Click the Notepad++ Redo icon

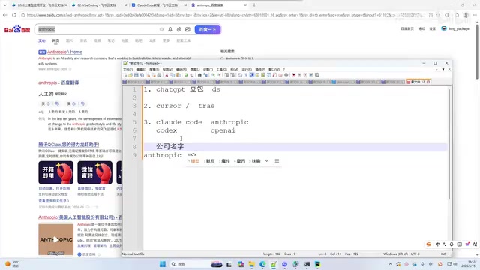(x=192, y=75)
